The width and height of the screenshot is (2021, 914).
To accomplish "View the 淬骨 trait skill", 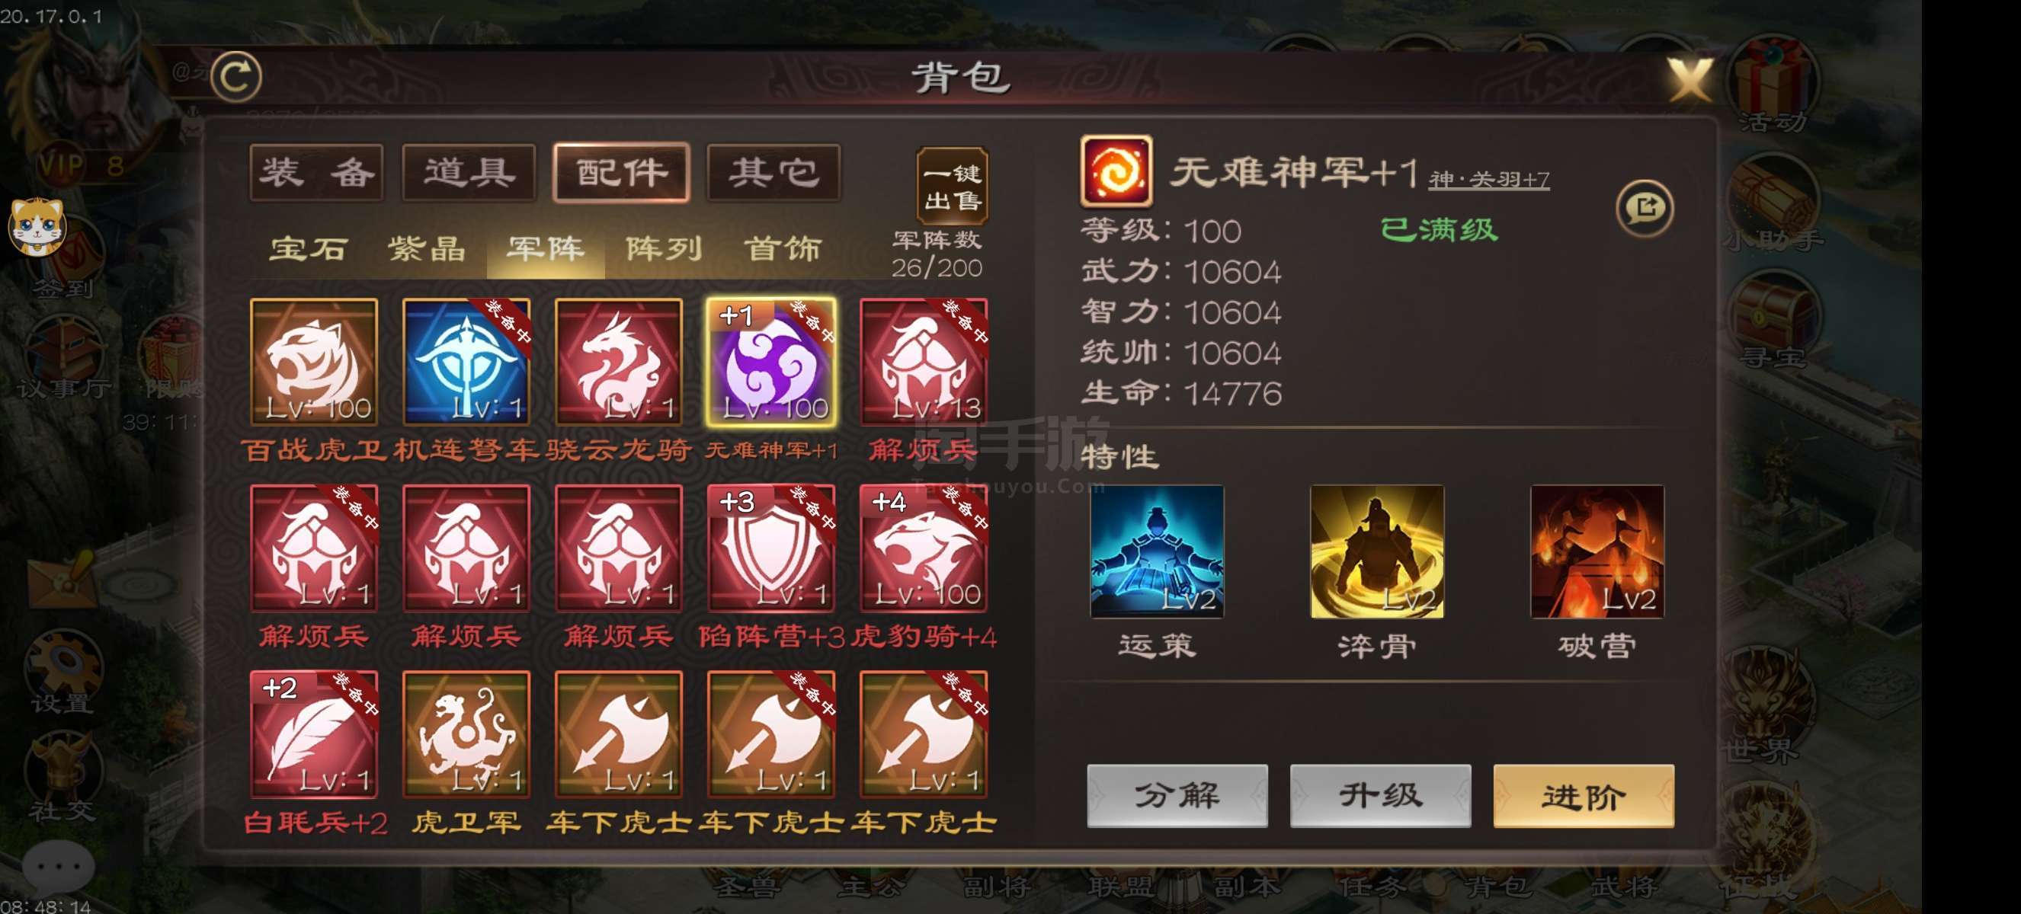I will 1377,552.
